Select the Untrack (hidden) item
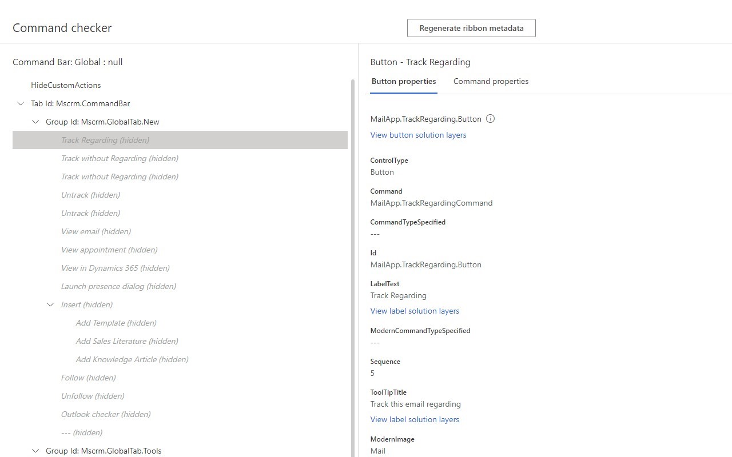The width and height of the screenshot is (732, 457). (x=90, y=195)
